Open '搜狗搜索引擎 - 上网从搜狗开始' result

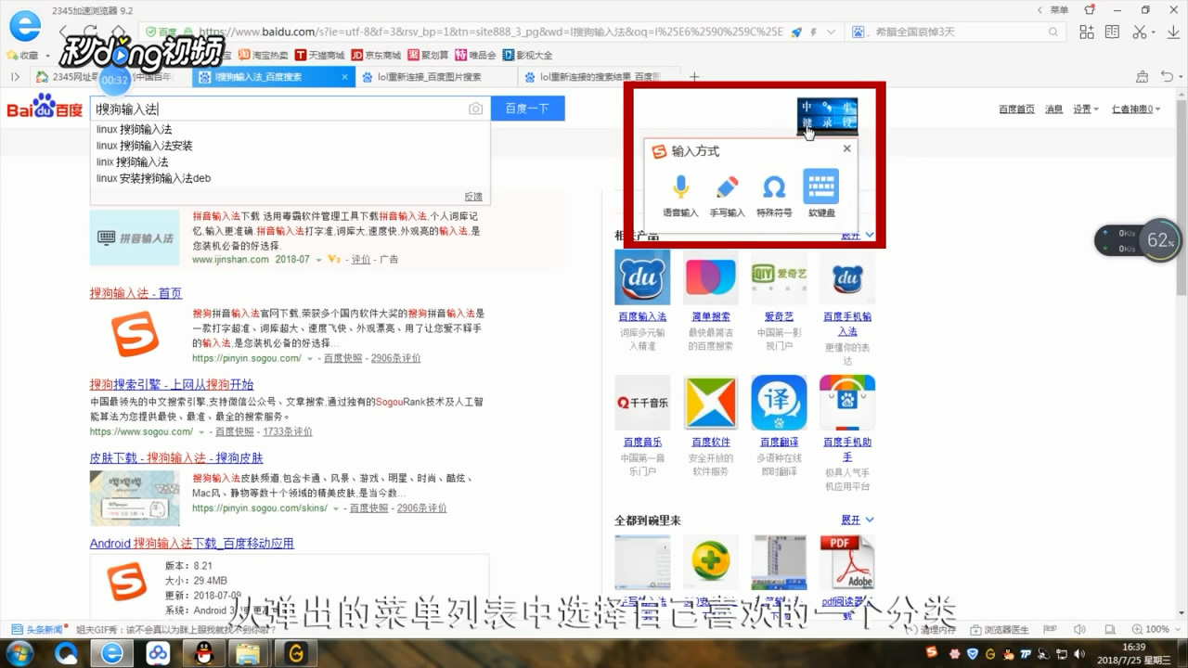coord(172,384)
